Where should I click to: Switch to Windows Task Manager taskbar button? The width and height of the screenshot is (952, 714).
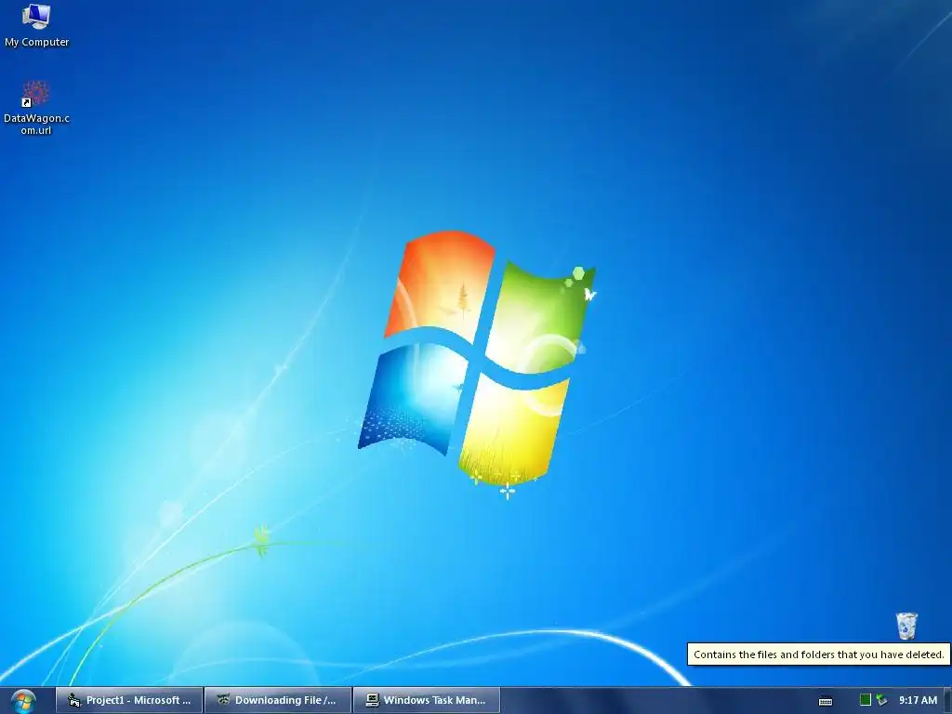427,701
